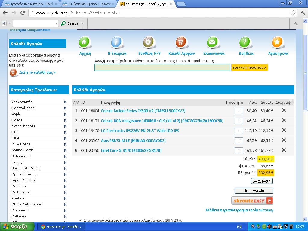Open Δείτε το καλάθι σας link
This screenshot has width=308, height=231.
[x=37, y=72]
